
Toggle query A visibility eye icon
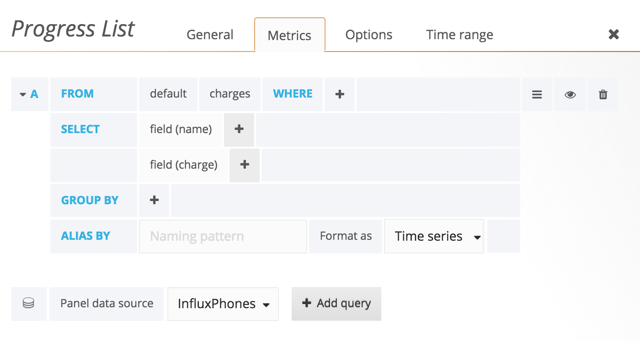[570, 94]
